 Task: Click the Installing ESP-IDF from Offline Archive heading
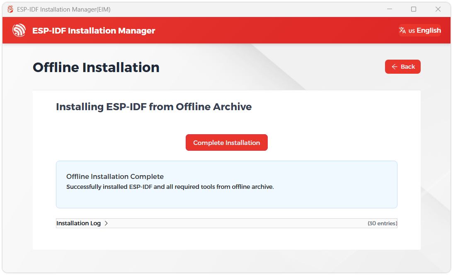154,106
